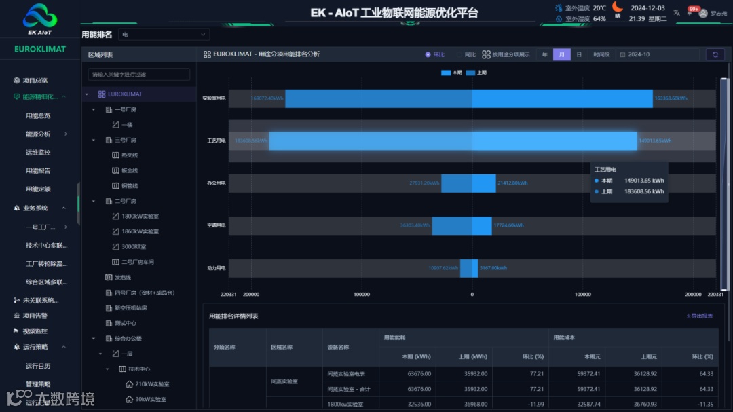Click the EK AIoT logo
Image resolution: width=733 pixels, height=412 pixels.
pyautogui.click(x=40, y=19)
